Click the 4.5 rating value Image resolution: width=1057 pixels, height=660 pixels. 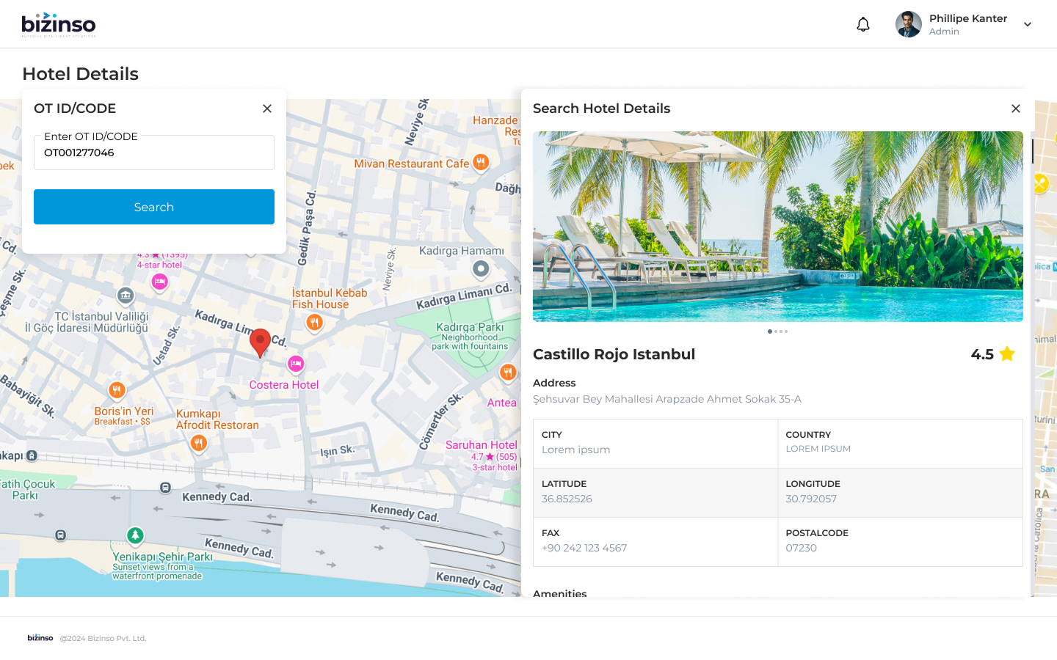click(982, 354)
